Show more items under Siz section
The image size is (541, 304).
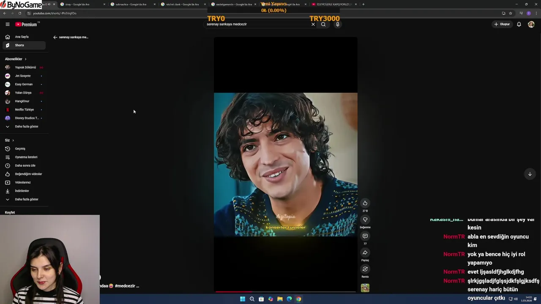coord(23,199)
